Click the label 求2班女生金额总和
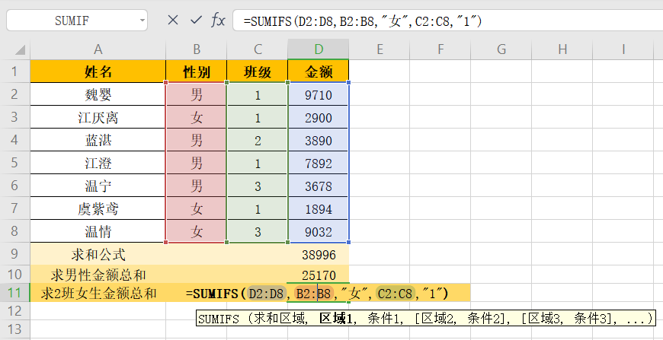The height and width of the screenshot is (340, 663). pyautogui.click(x=98, y=293)
